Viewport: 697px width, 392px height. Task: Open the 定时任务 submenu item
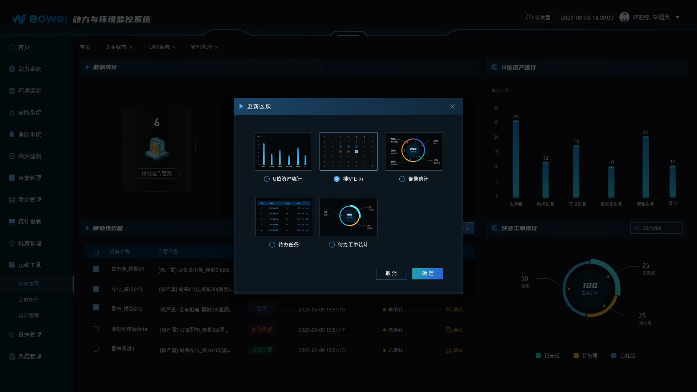29,300
